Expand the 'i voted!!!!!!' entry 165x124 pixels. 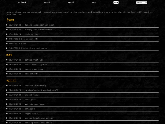point(82,39)
